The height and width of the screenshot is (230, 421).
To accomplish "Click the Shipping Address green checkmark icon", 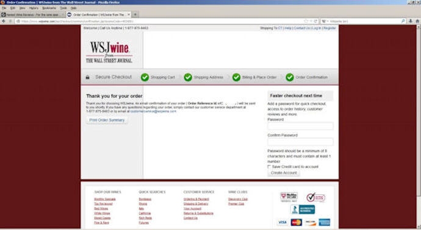I will (x=188, y=77).
